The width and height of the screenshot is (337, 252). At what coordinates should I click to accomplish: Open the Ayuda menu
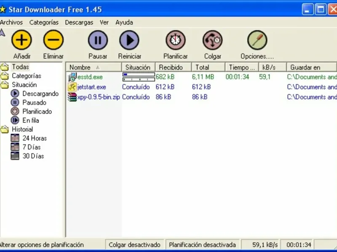(124, 22)
